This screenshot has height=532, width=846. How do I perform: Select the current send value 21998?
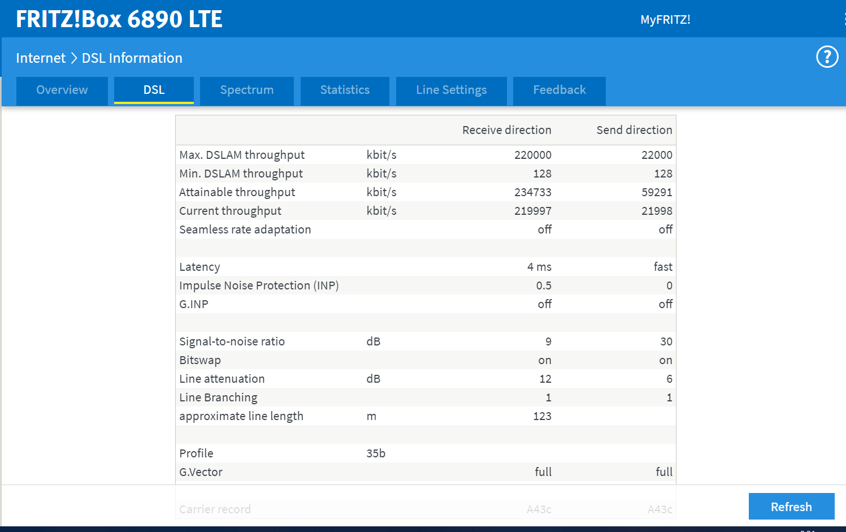(657, 211)
